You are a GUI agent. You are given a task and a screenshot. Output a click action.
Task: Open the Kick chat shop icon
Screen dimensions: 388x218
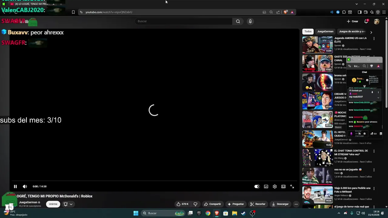point(381,134)
